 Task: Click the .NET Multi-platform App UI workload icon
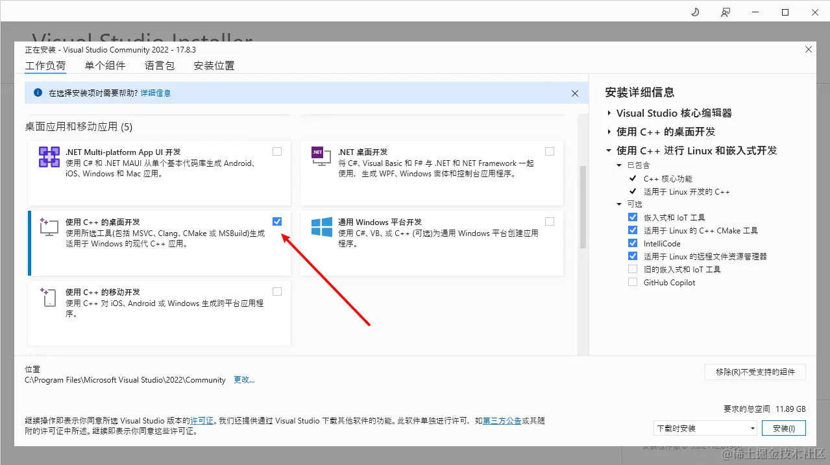coord(49,158)
